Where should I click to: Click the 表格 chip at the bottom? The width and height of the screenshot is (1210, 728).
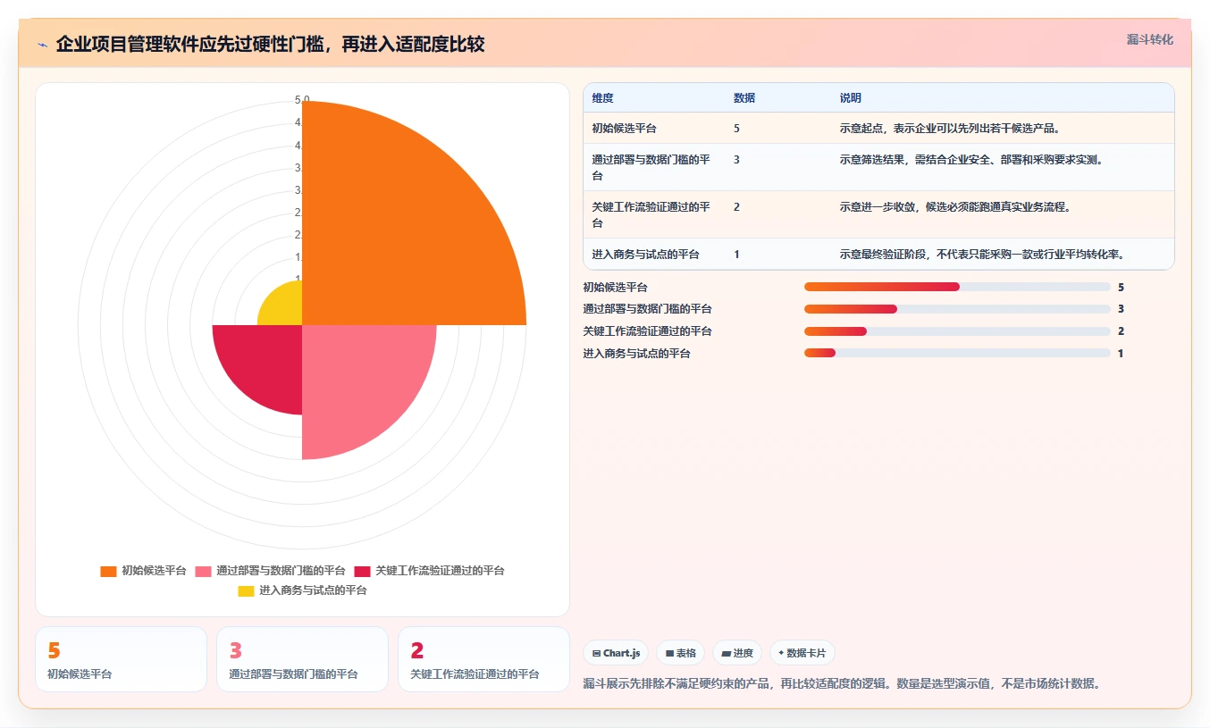[681, 653]
